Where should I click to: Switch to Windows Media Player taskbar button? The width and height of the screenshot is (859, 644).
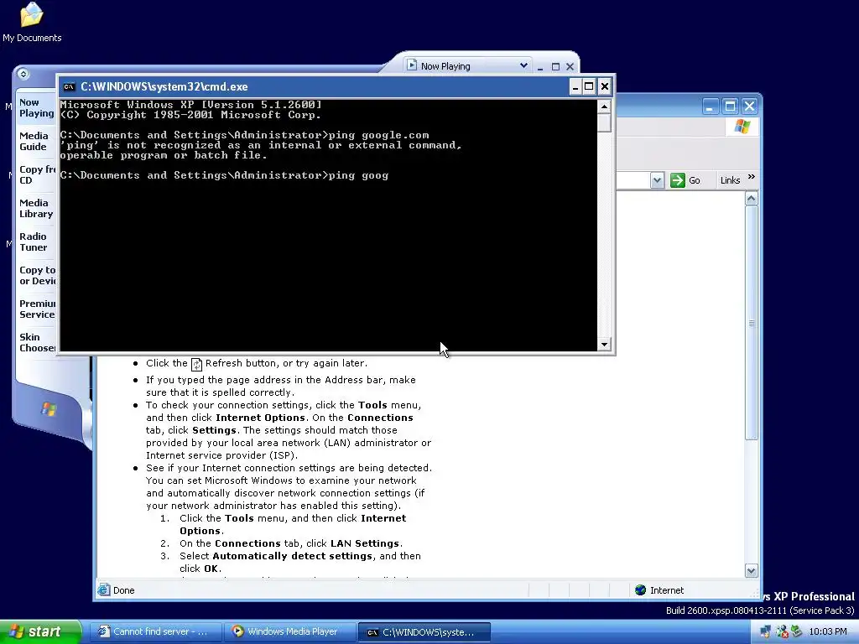[x=289, y=632]
